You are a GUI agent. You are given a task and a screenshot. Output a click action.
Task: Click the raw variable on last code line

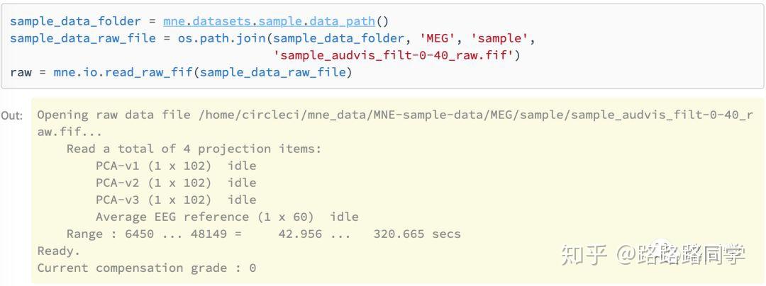pos(21,72)
